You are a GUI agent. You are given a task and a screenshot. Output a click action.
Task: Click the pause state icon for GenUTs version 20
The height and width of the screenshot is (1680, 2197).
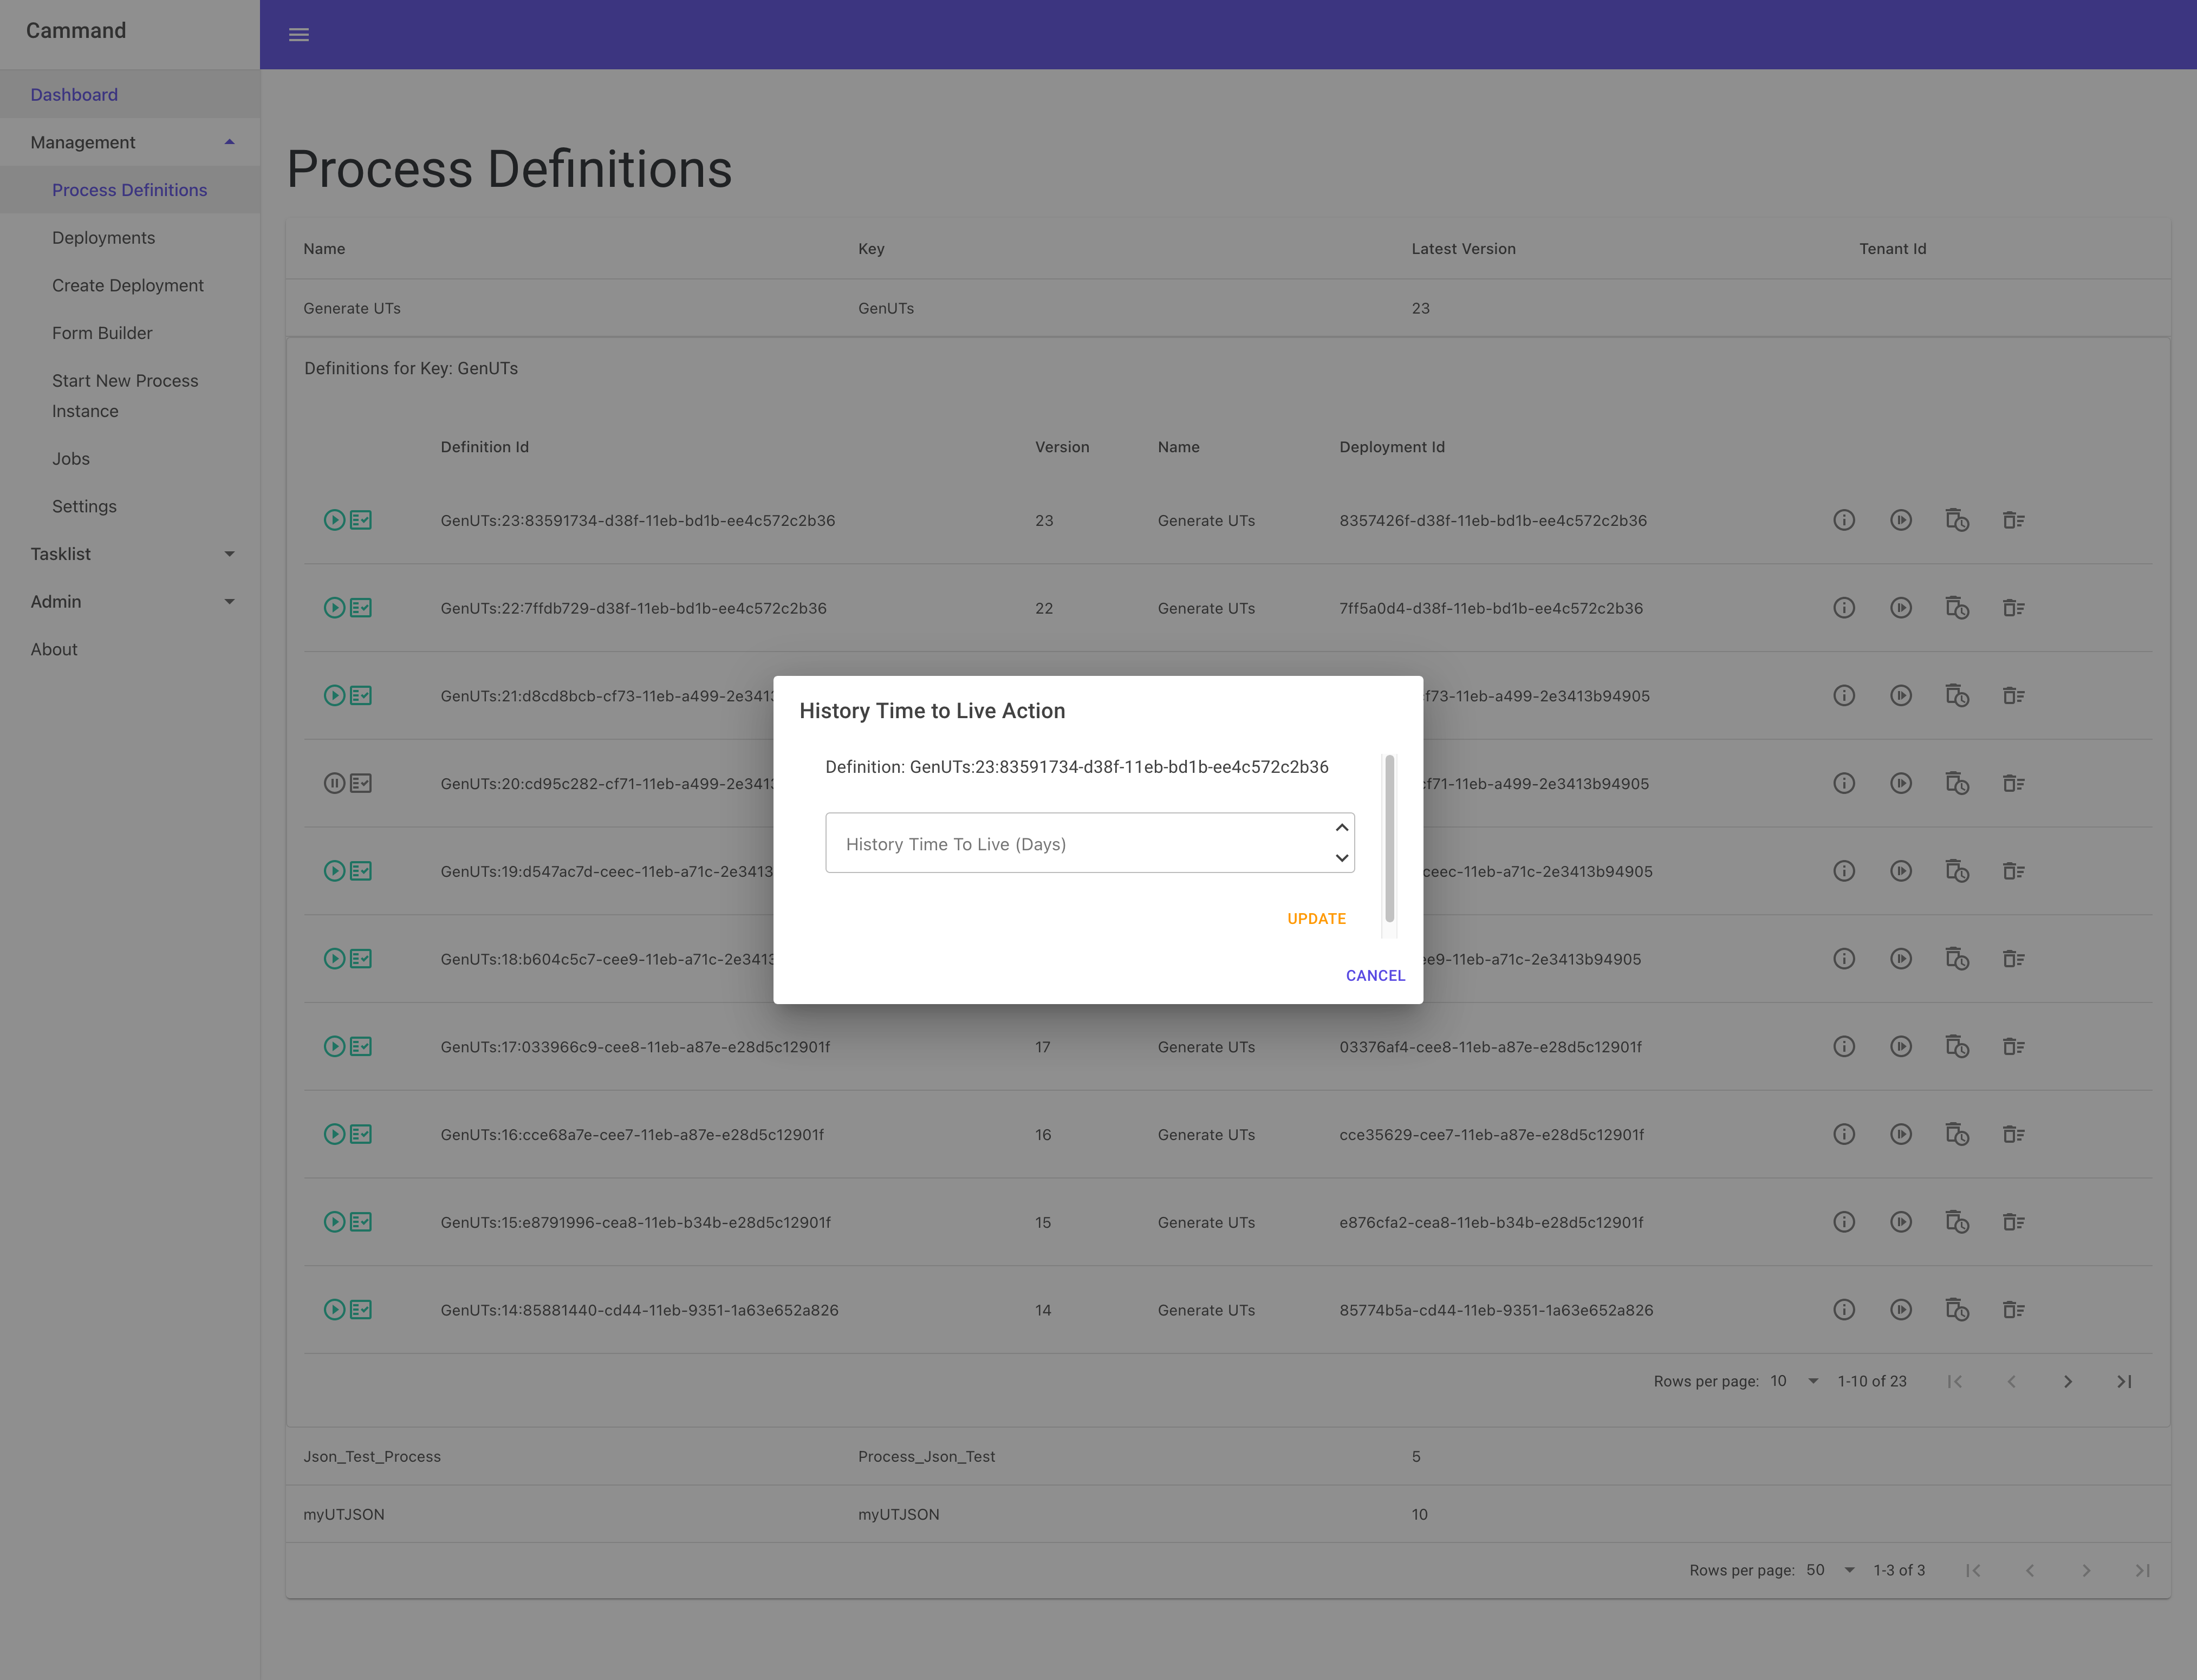(334, 783)
